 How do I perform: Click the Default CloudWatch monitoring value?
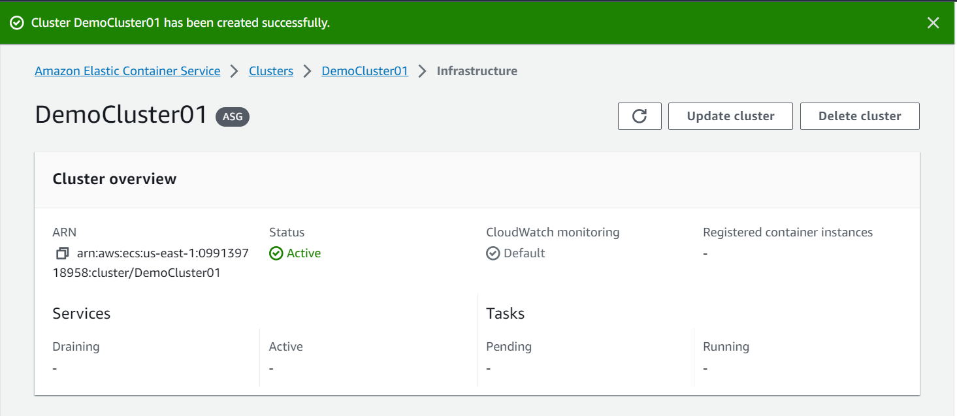525,253
